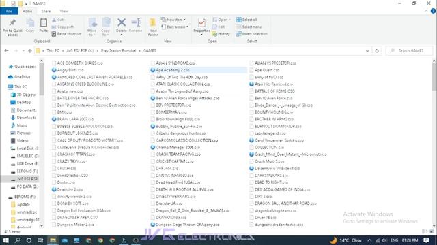Select CRASH TEAM RACING.cso file
The width and height of the screenshot is (437, 245).
click(175, 154)
